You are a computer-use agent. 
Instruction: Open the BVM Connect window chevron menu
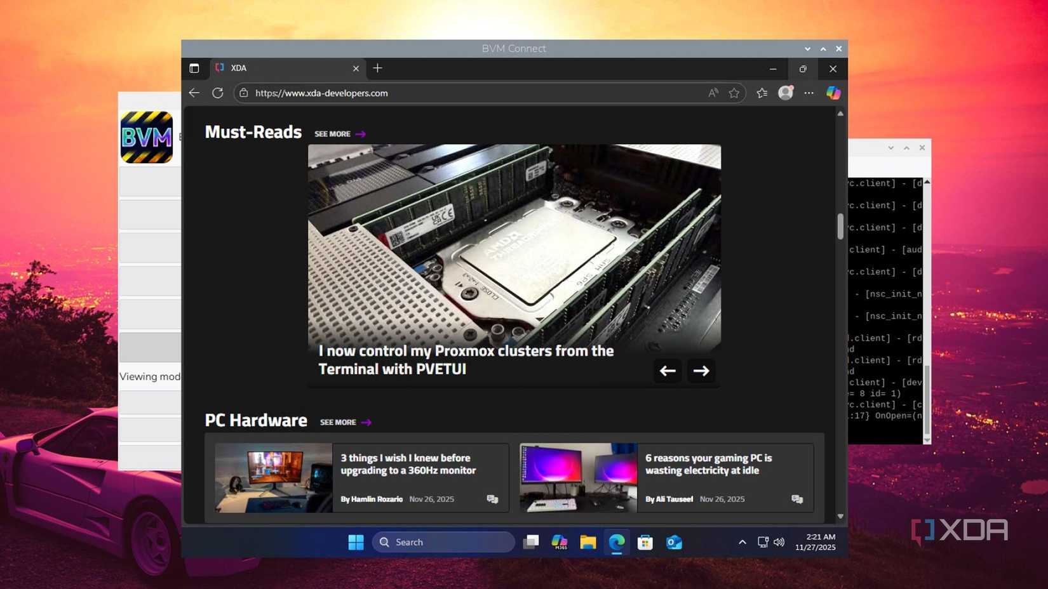(807, 48)
